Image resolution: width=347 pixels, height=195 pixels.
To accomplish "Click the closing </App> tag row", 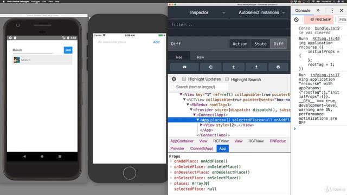I will pos(207,130).
